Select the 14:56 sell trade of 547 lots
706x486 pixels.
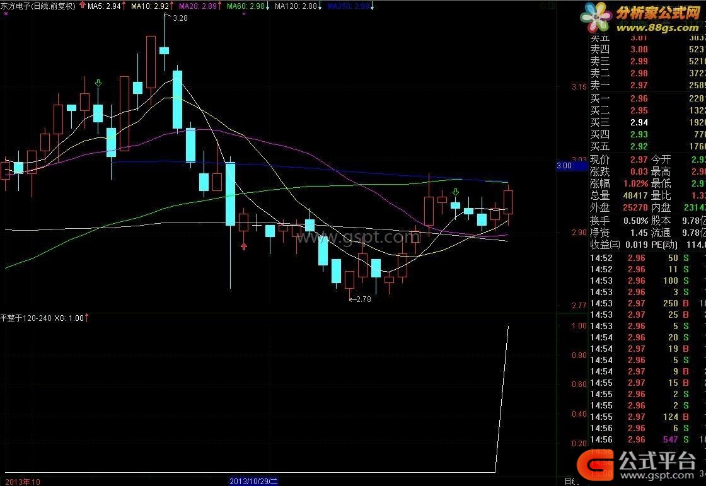click(647, 439)
